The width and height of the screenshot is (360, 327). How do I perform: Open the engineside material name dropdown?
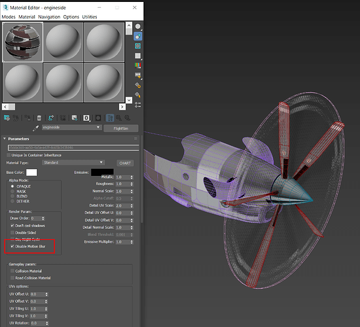pos(71,128)
